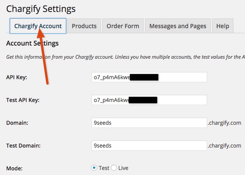Click the Chargify Settings page heading
The height and width of the screenshot is (175, 245).
41,9
